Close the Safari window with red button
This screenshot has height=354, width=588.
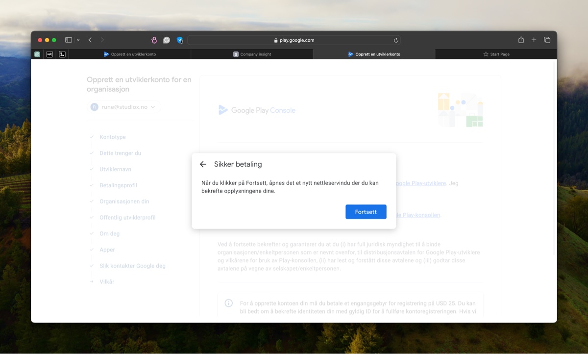40,40
